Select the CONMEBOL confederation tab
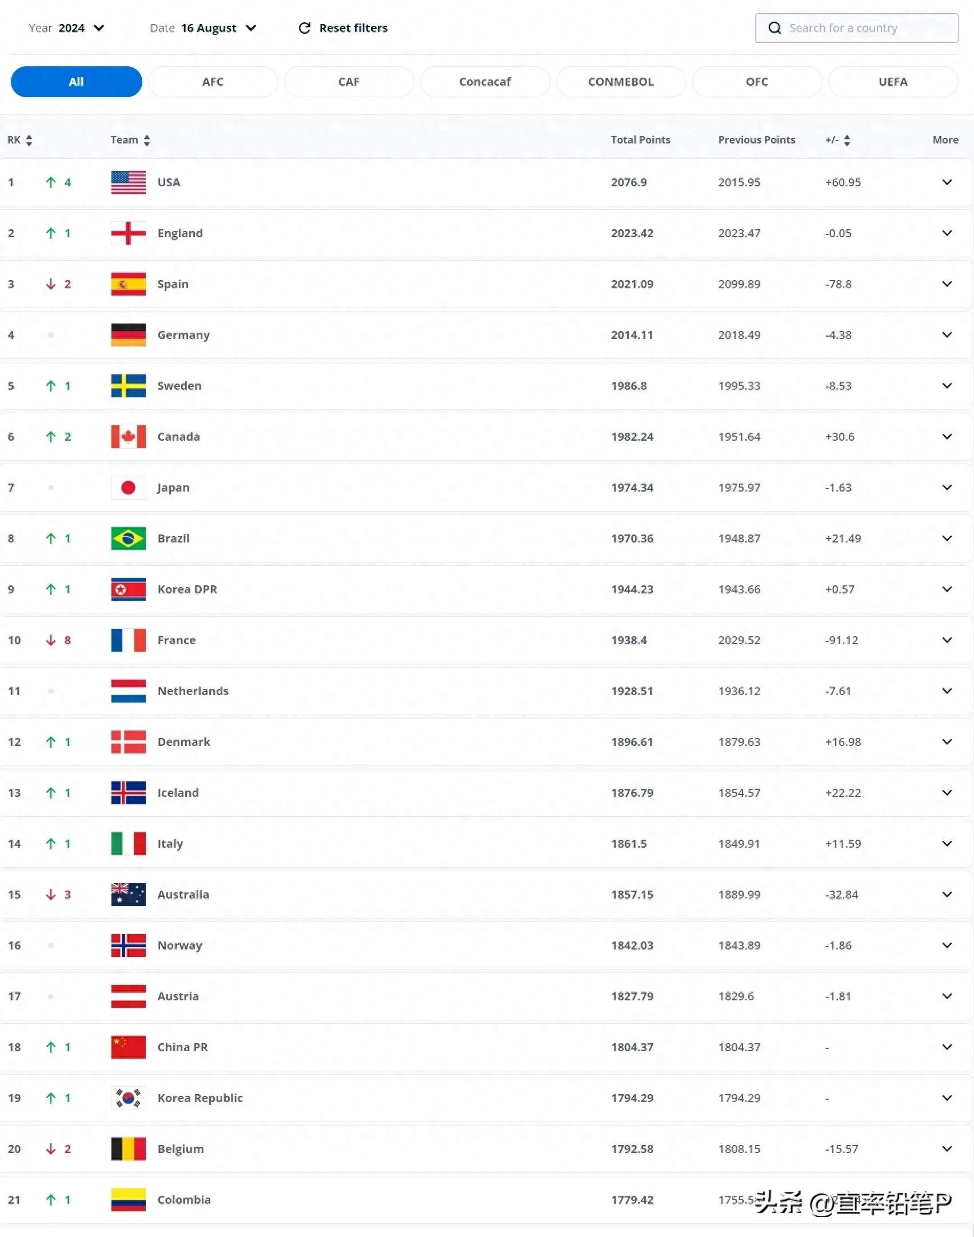 pos(621,82)
